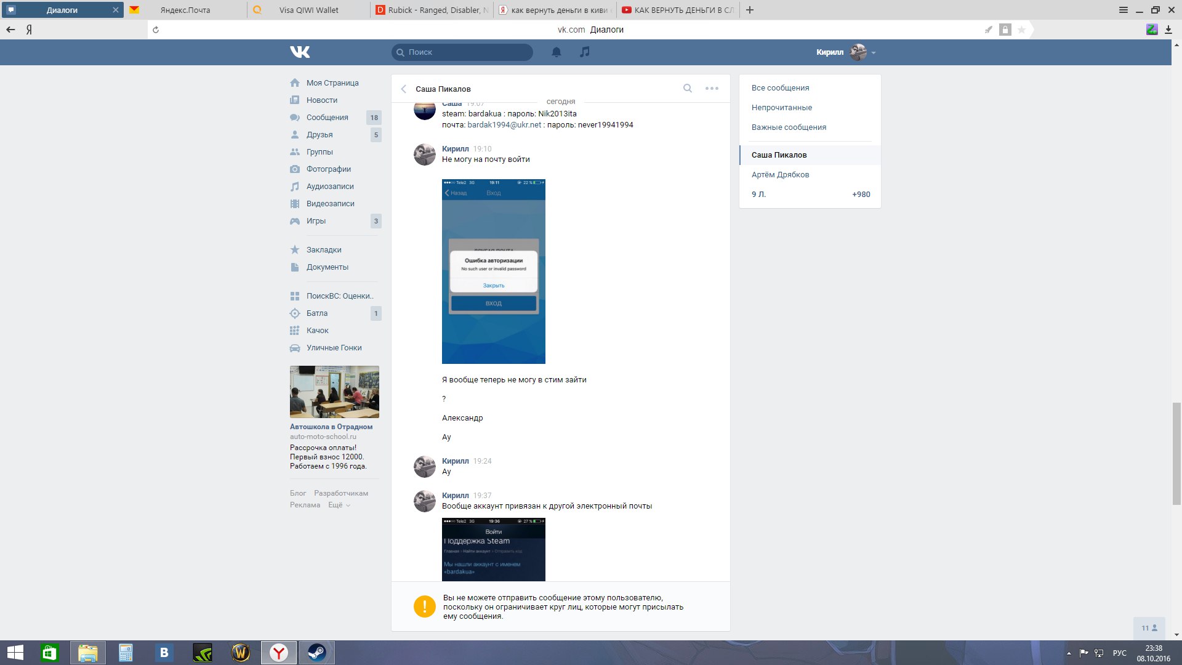Open the three-dots conversation actions menu

pos(712,88)
